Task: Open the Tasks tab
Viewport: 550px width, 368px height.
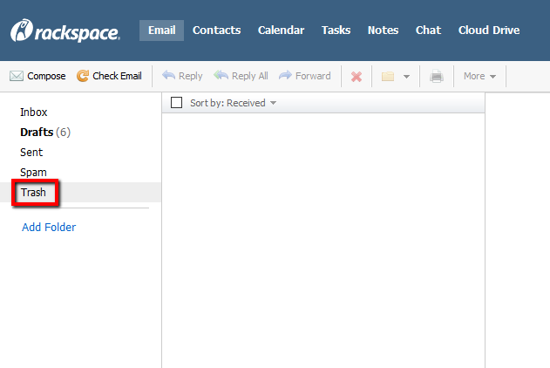Action: click(336, 31)
